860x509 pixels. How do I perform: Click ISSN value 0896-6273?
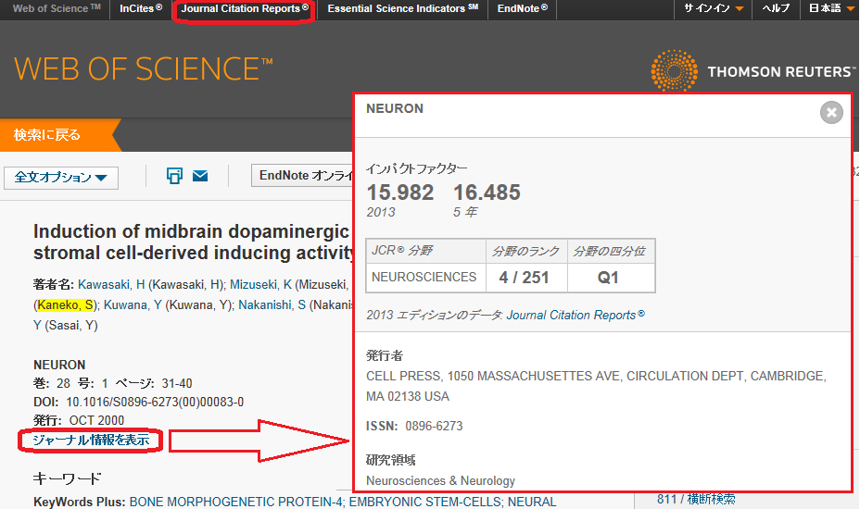point(434,427)
